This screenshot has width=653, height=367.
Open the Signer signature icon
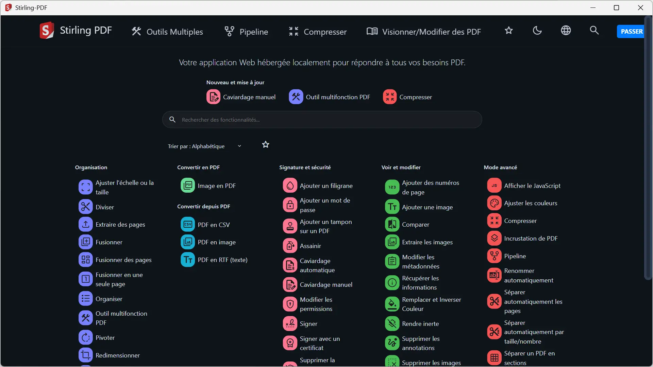[x=290, y=324]
